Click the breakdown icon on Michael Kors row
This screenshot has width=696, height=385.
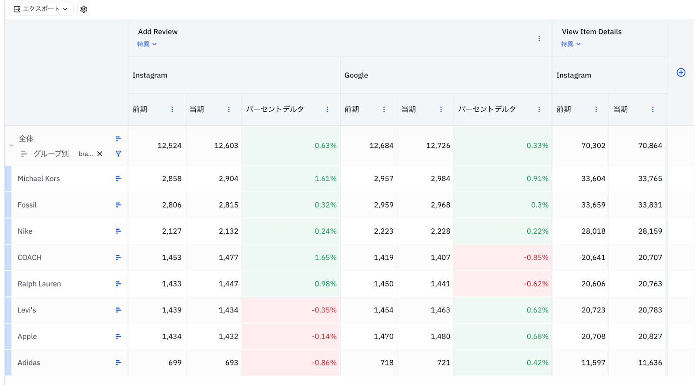(x=118, y=178)
